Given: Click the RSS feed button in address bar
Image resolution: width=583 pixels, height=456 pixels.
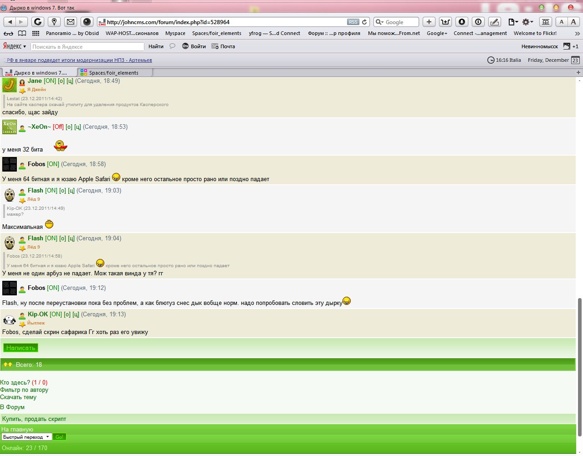Looking at the screenshot, I should [x=353, y=22].
